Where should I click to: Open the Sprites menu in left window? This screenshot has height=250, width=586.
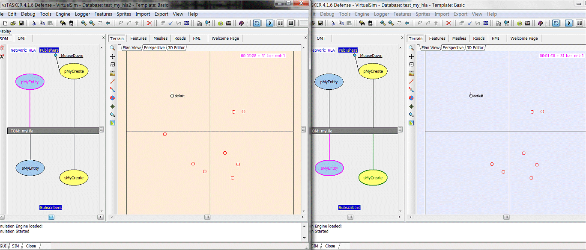(124, 14)
